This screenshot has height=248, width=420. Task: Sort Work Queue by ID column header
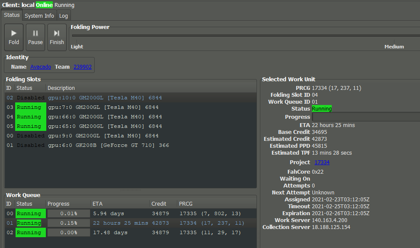10,204
